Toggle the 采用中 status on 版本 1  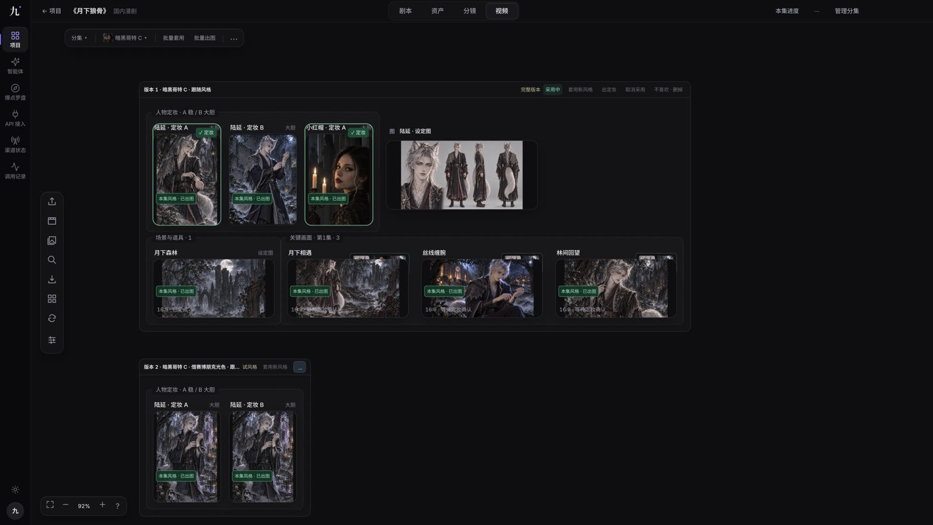pyautogui.click(x=553, y=90)
